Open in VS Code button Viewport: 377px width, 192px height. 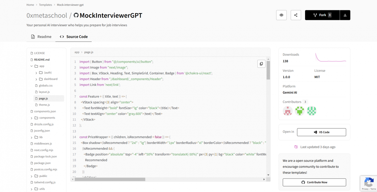(x=321, y=132)
